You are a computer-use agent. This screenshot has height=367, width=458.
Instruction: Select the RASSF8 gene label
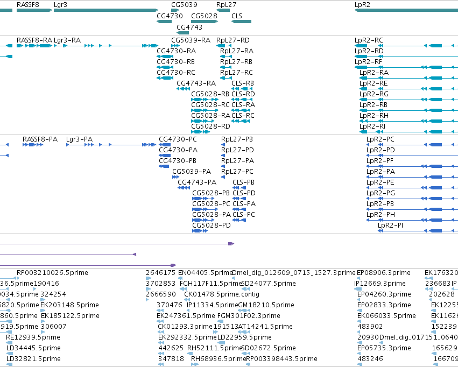coord(28,5)
